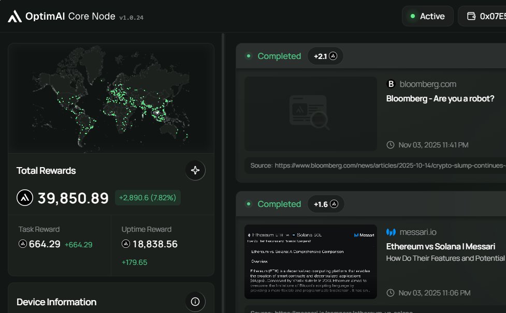
Task: Click the Device Information heading
Action: tap(56, 302)
